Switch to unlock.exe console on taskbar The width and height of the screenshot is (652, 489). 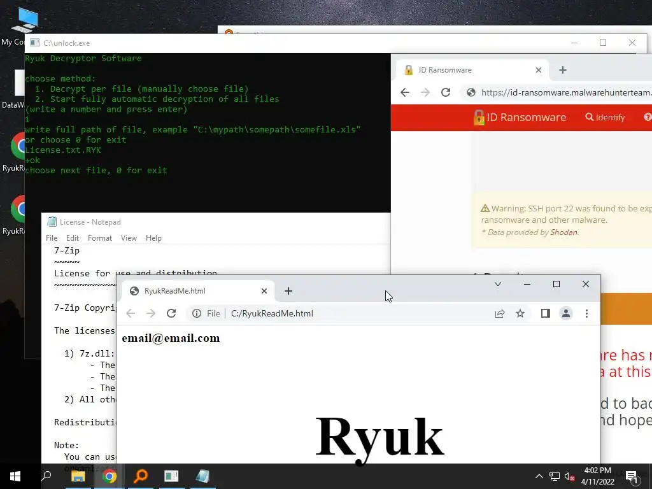click(x=171, y=476)
